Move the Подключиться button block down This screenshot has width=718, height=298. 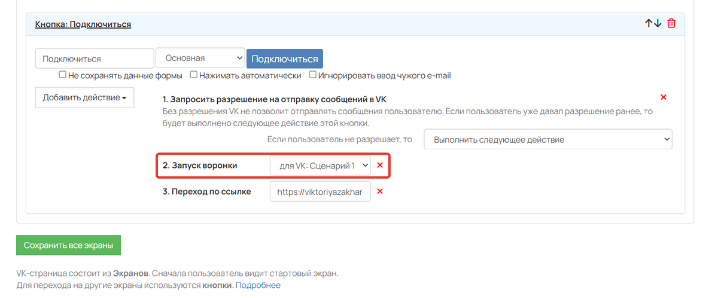pos(658,23)
